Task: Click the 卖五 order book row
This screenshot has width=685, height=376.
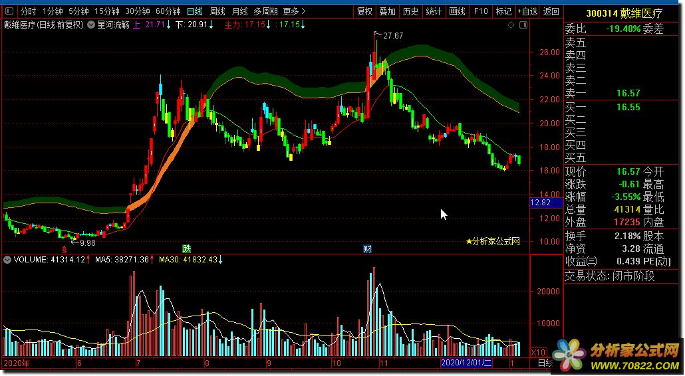Action: [x=622, y=43]
